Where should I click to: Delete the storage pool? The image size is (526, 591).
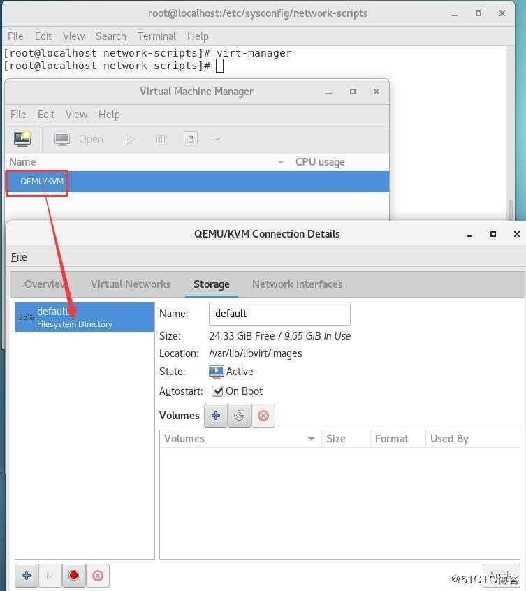point(98,576)
